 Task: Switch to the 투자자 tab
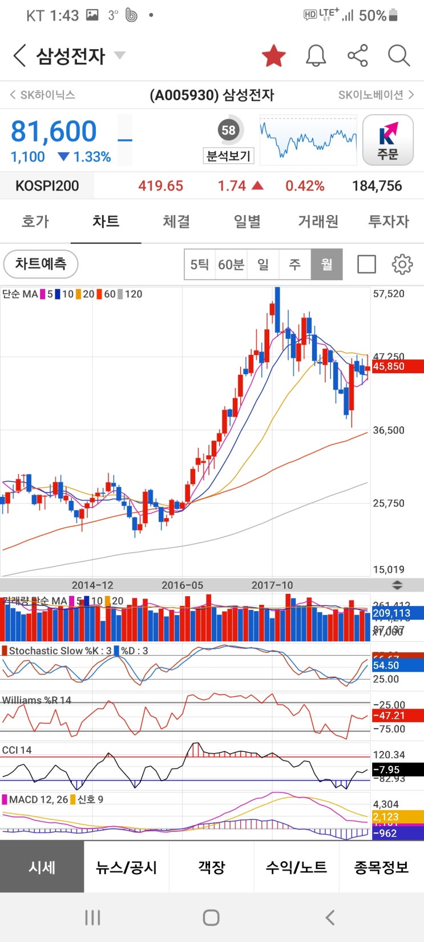(x=389, y=221)
